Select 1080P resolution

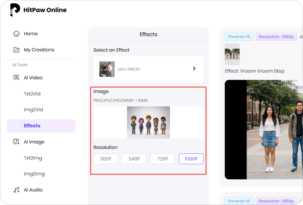(x=191, y=159)
